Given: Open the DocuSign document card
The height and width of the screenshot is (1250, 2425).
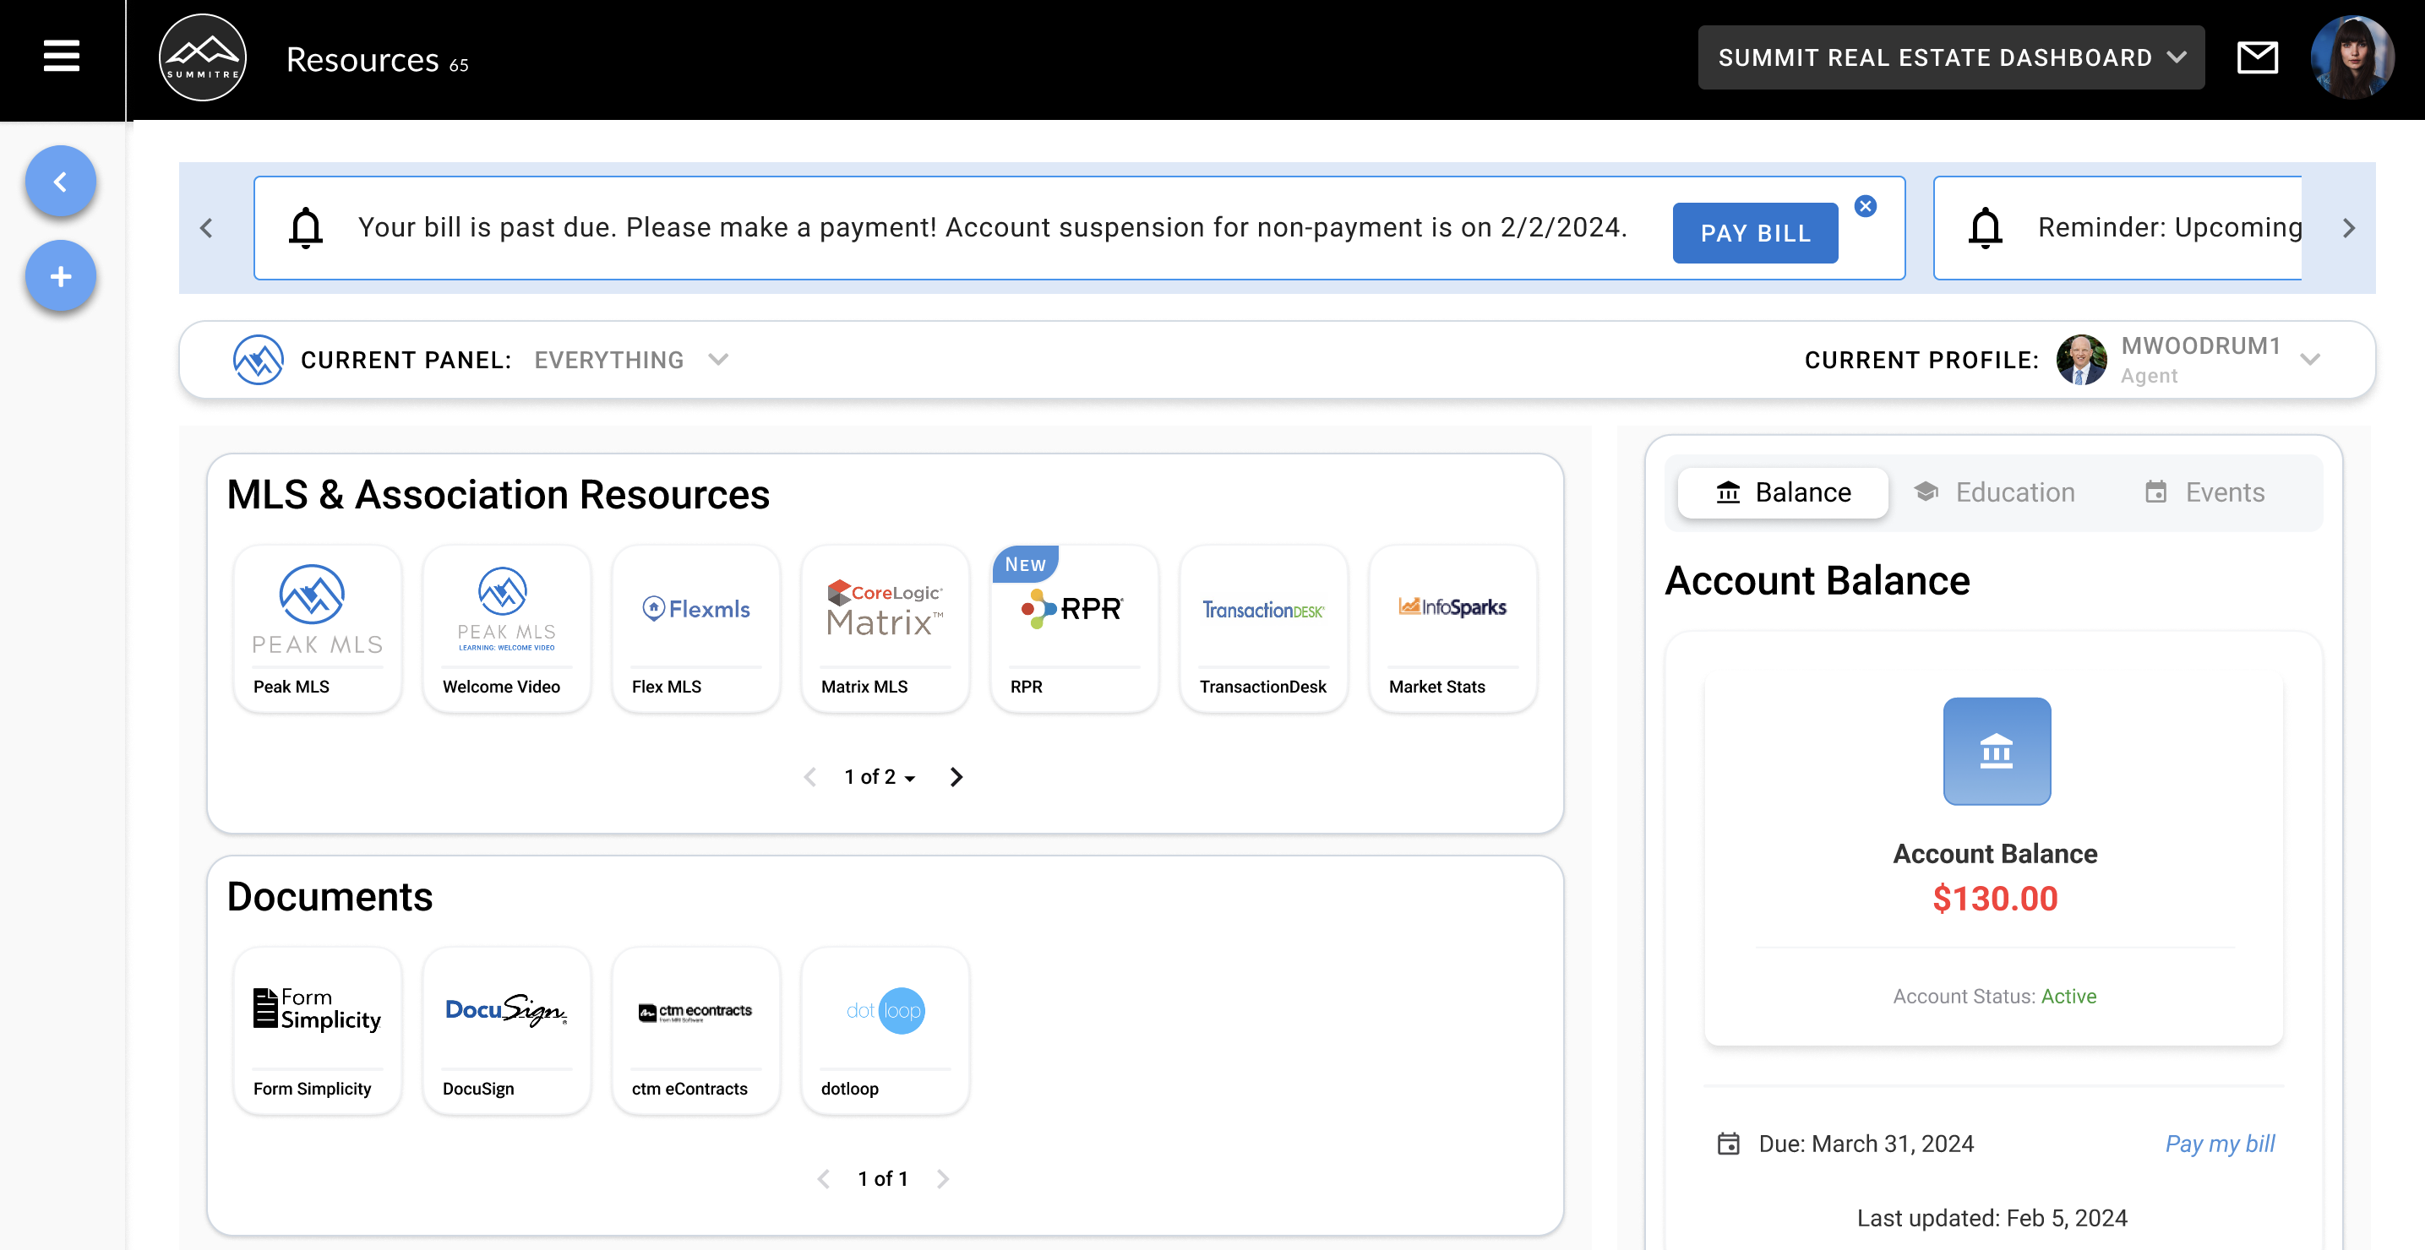Looking at the screenshot, I should pos(506,1030).
